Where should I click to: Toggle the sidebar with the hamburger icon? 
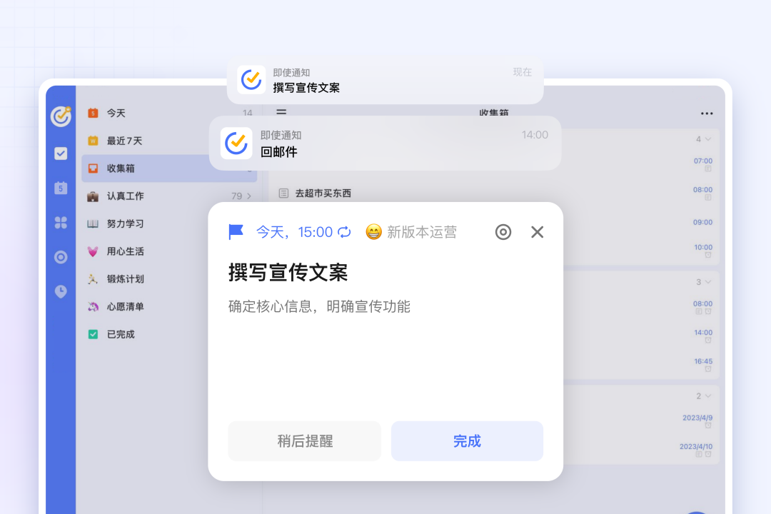[281, 112]
